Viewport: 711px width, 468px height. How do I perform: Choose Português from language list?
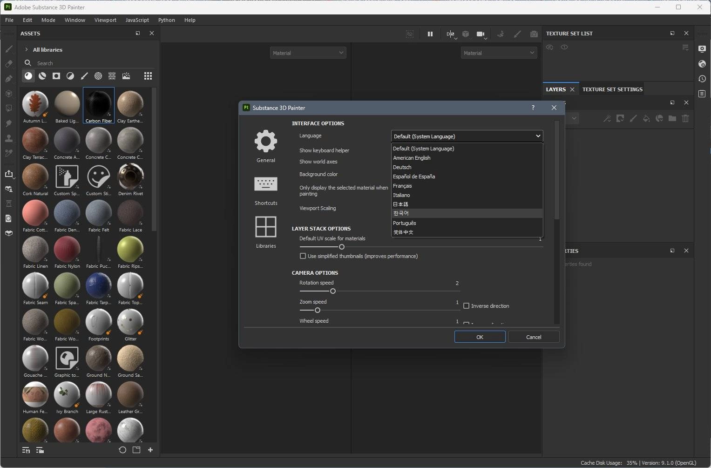pos(467,223)
